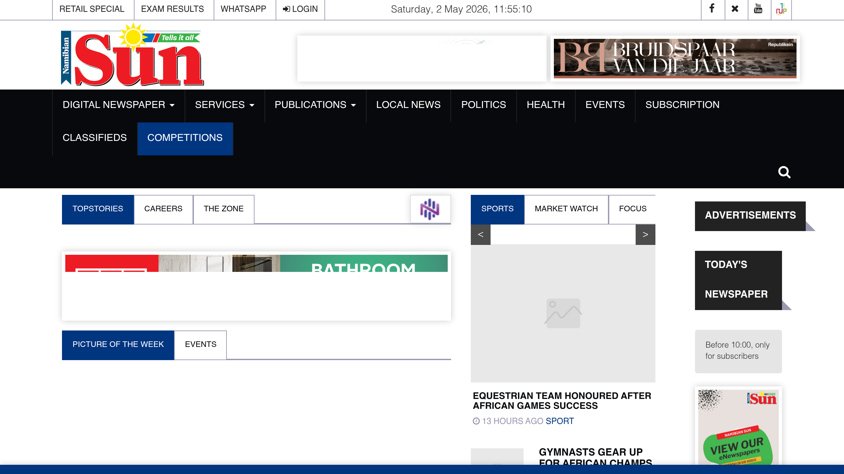
Task: Open the Competitions menu item
Action: click(x=185, y=138)
